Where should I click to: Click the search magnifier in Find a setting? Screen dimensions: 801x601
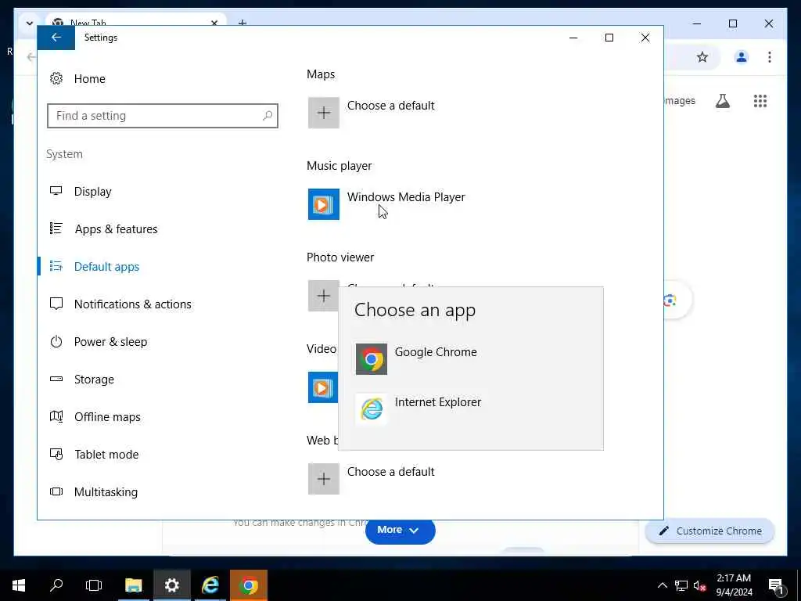tap(268, 116)
